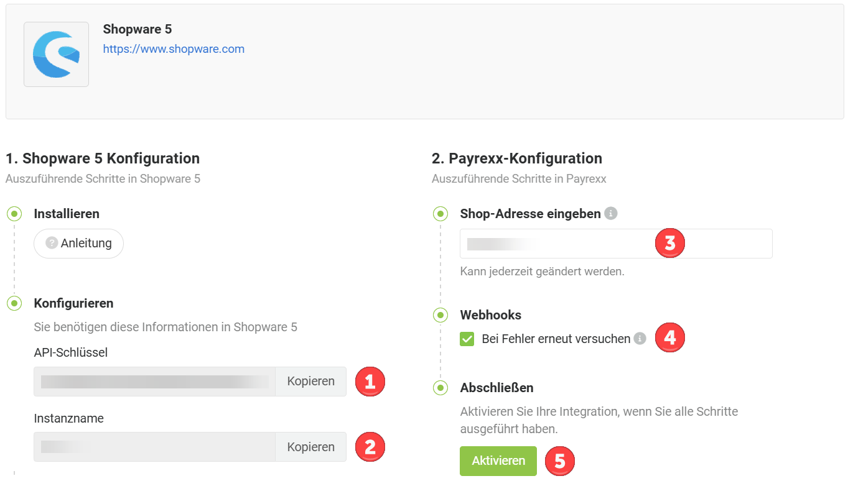Click the Konfigurieren step heading
Image resolution: width=848 pixels, height=481 pixels.
[73, 303]
